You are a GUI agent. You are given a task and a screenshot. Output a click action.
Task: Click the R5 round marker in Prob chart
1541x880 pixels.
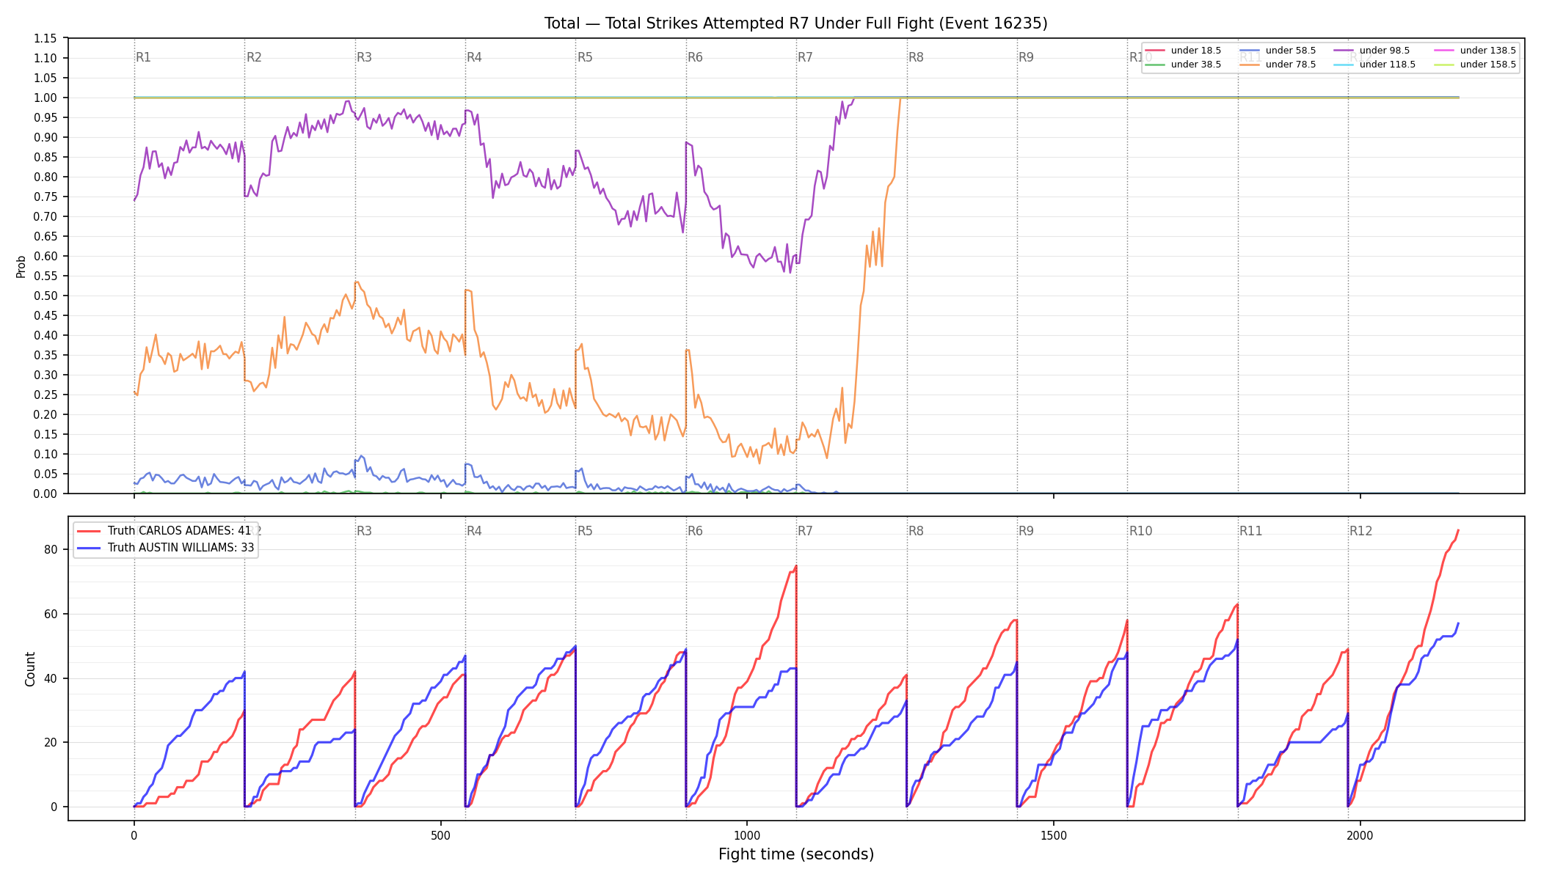pyautogui.click(x=585, y=57)
